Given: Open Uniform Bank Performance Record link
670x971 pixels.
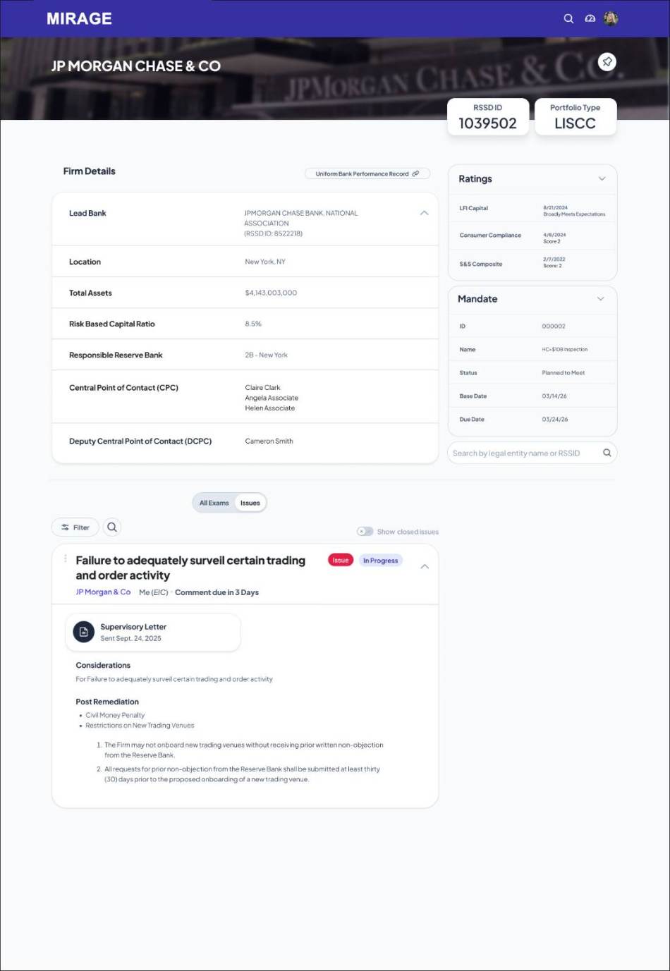Looking at the screenshot, I should point(367,173).
